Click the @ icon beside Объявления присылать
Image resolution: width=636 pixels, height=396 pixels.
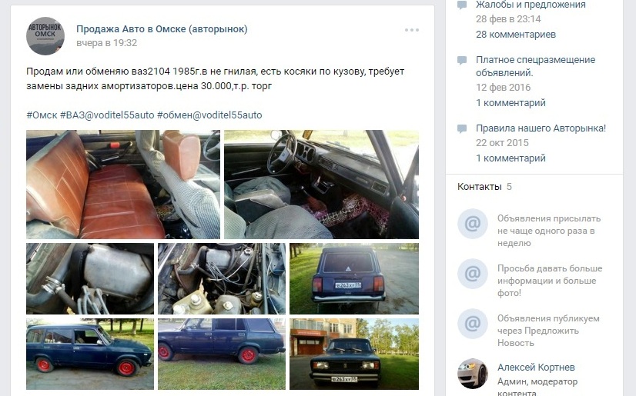point(473,224)
